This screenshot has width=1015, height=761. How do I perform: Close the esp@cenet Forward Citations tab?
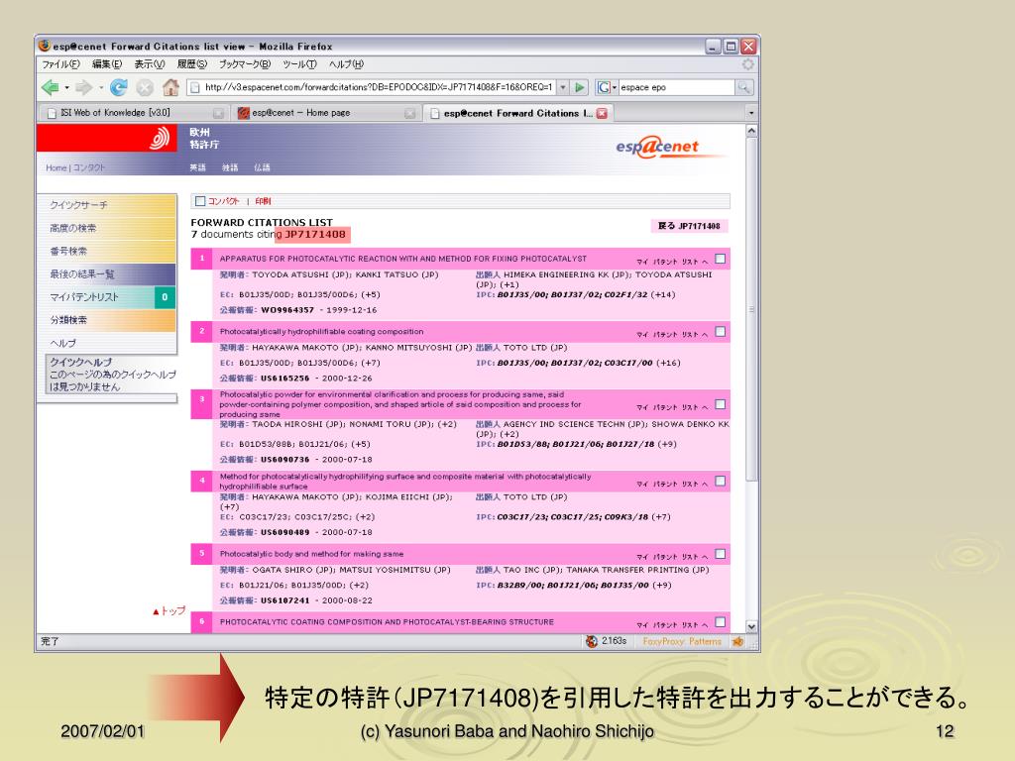(602, 113)
